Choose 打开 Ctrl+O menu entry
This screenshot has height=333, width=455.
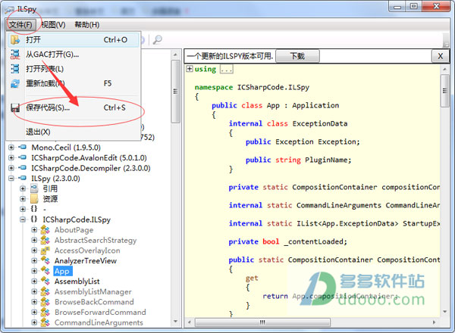click(x=74, y=40)
